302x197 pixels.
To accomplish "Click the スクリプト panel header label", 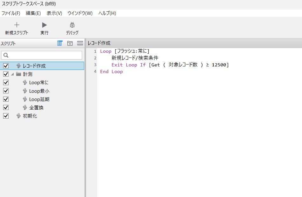I will tap(8, 43).
